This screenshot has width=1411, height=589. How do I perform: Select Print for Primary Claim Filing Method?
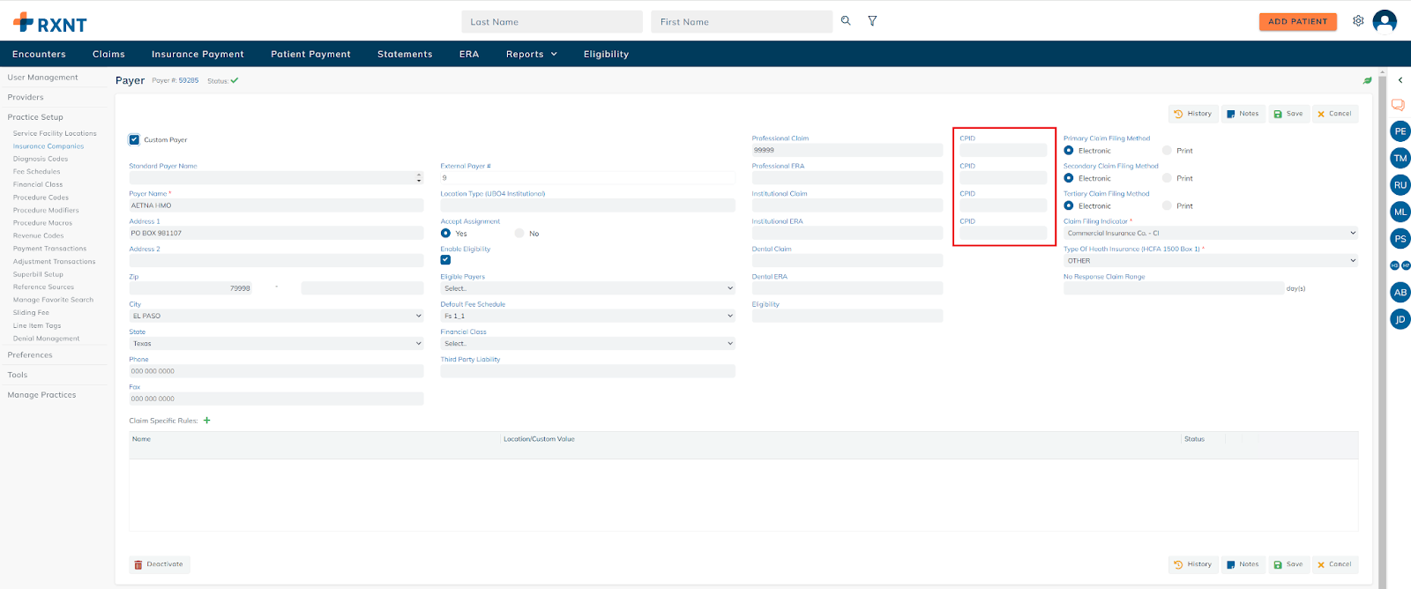pos(1167,151)
